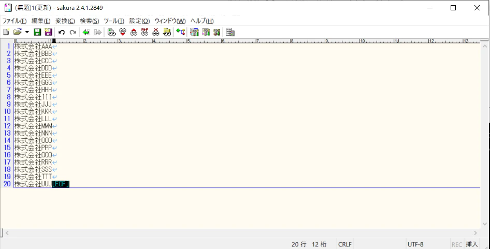Viewport: 490px width, 249px height.
Task: Select line number 1 in gutter
Action: [x=9, y=46]
